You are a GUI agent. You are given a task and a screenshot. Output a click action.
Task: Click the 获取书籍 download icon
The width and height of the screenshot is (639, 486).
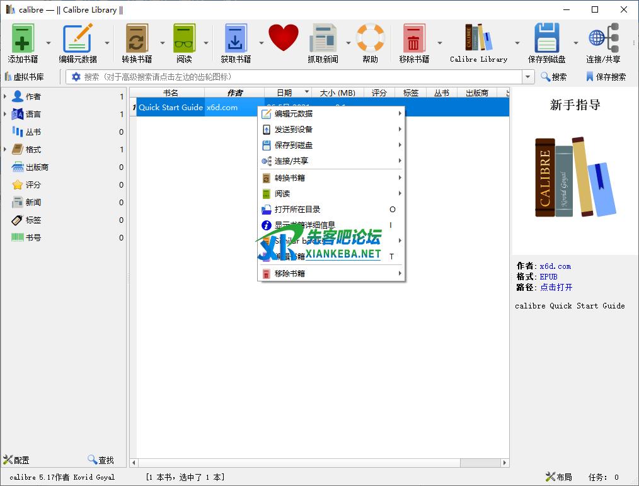click(235, 38)
